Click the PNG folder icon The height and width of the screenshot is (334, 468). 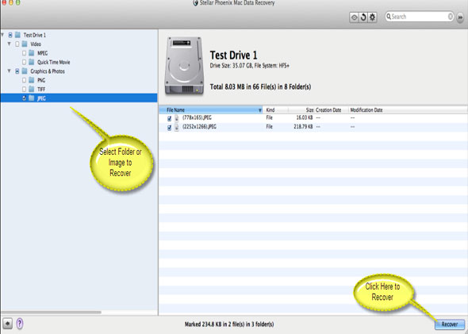click(x=32, y=80)
